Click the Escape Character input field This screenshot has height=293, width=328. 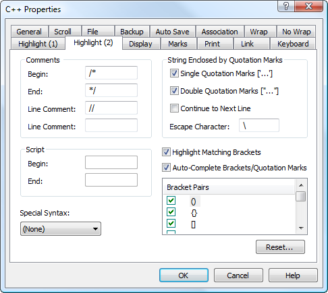point(259,125)
